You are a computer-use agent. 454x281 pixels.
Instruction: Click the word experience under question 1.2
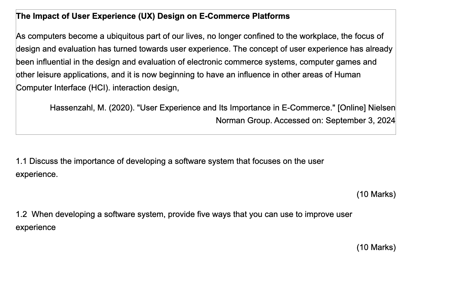coord(36,227)
